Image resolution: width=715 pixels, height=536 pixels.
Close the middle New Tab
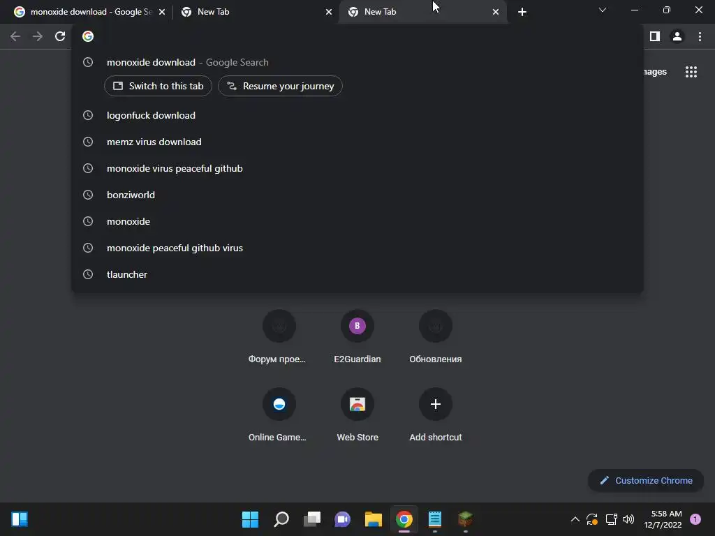pos(329,12)
